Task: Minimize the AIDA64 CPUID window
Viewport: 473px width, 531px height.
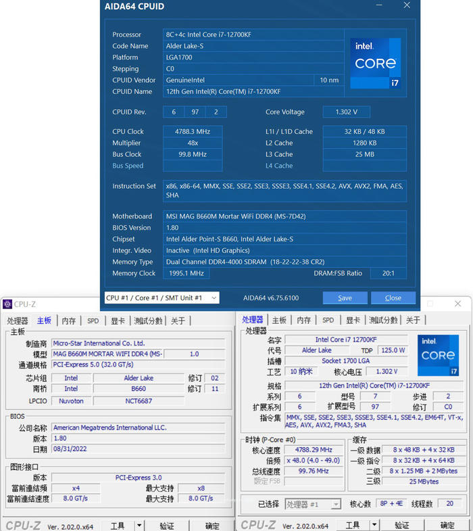Action: (379, 5)
